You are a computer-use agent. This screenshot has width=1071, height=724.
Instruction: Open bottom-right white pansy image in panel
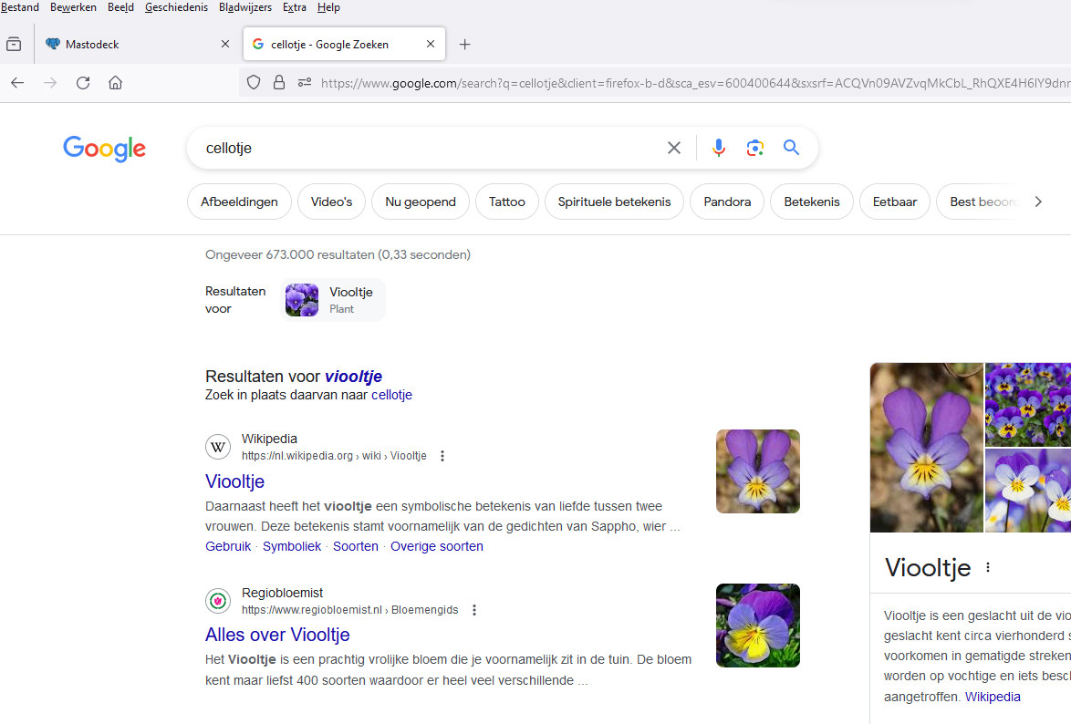(1028, 491)
